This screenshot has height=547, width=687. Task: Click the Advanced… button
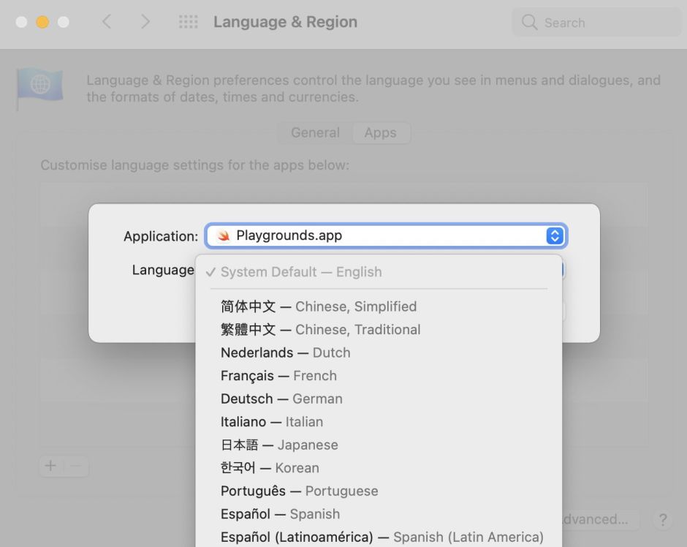click(599, 520)
